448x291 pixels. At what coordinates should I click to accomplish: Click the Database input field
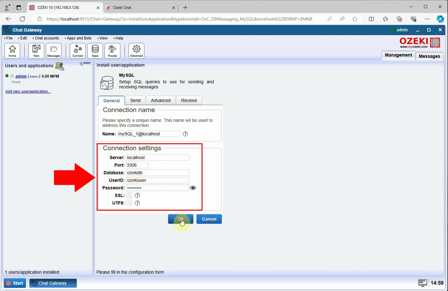click(158, 173)
